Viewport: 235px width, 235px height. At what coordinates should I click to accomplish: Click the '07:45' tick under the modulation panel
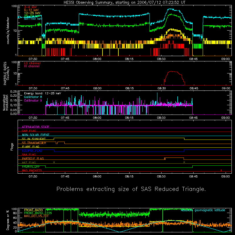click(65, 118)
